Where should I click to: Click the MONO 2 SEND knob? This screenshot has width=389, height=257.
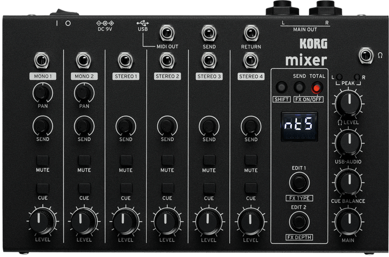[x=84, y=126]
